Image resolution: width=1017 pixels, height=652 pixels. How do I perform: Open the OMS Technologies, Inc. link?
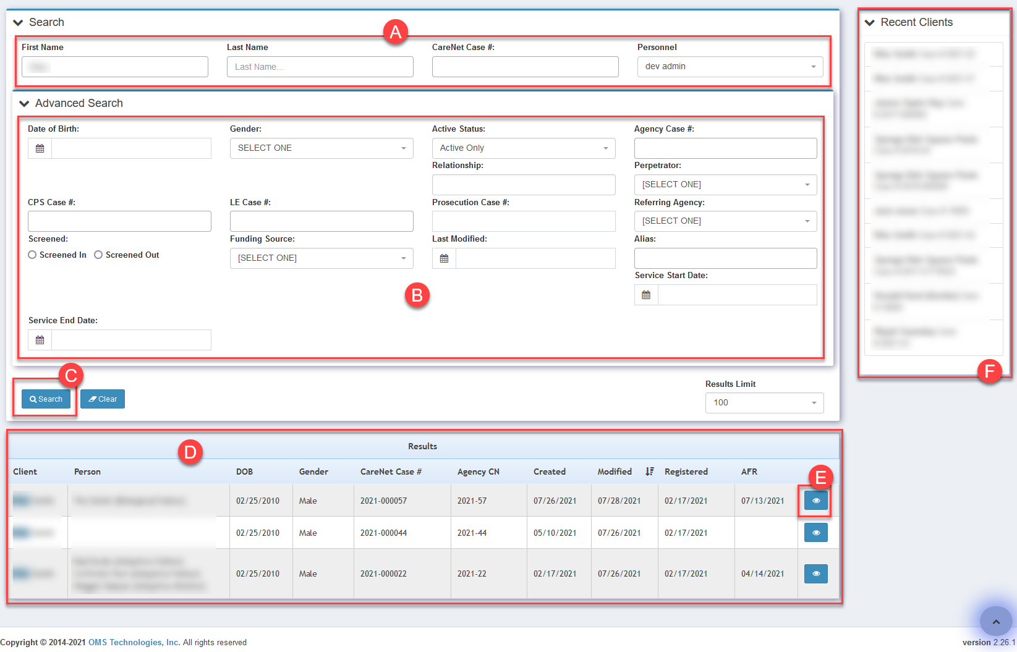click(134, 643)
